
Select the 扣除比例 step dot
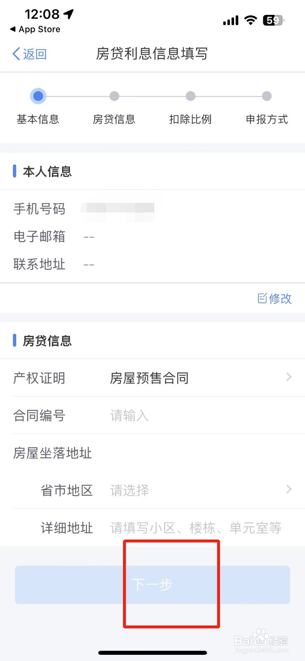coord(190,96)
